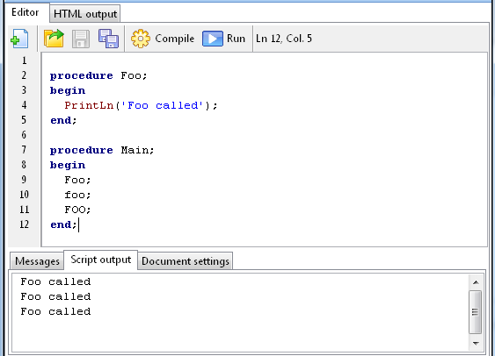Click second 'Foo called' output line
The height and width of the screenshot is (356, 495).
[x=55, y=296]
